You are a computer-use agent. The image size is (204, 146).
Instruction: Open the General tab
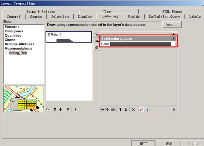point(13,16)
